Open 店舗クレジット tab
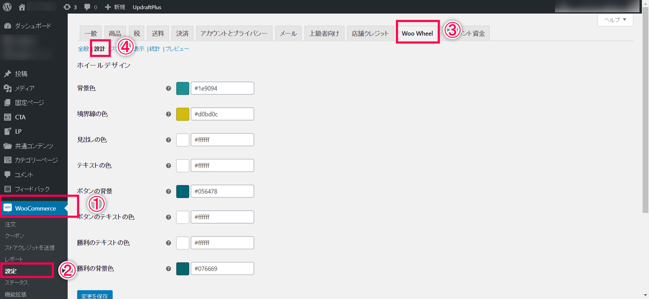 click(370, 34)
